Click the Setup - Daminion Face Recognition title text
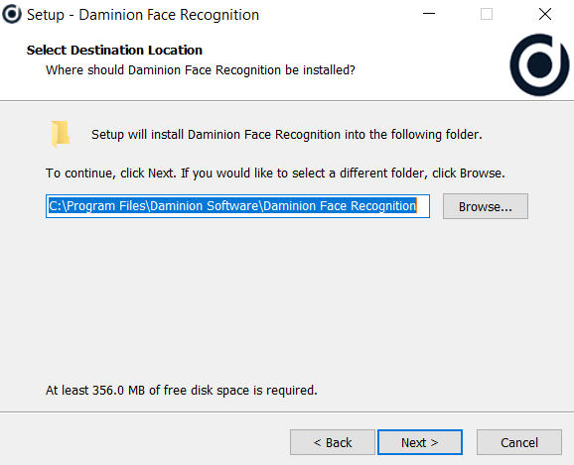Screen dimensions: 574x465 tap(143, 15)
